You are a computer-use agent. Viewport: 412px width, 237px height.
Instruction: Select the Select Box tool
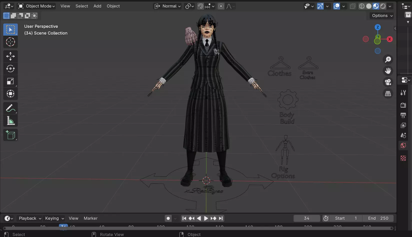coord(11,30)
